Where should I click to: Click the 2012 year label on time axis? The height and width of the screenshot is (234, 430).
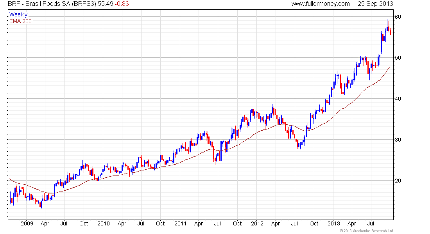coord(257,223)
